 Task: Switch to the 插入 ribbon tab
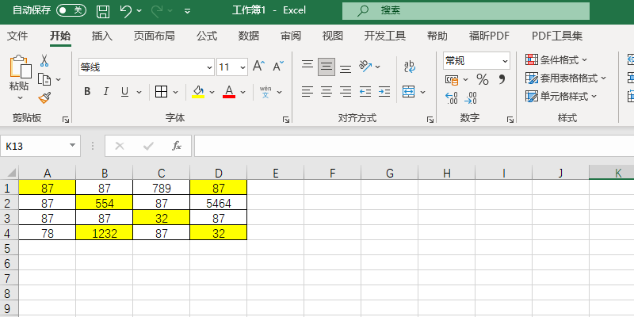[102, 36]
